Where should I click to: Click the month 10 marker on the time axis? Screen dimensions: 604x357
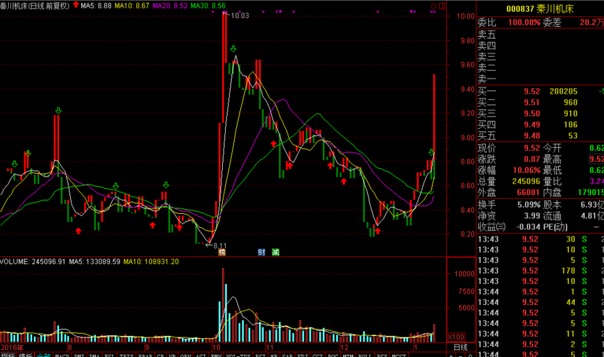pyautogui.click(x=216, y=347)
